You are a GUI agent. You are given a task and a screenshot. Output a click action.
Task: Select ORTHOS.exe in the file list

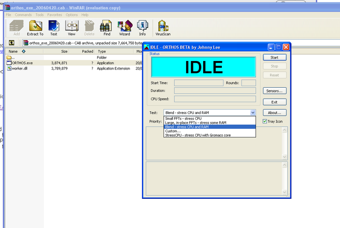click(x=22, y=63)
